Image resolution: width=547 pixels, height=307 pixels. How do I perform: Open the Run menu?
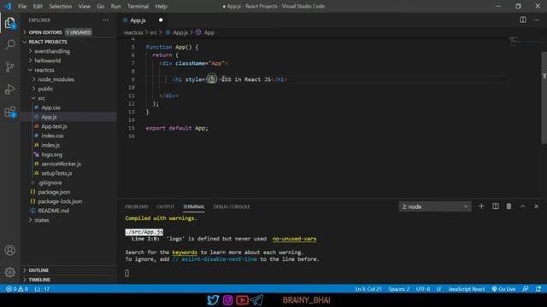coord(115,6)
